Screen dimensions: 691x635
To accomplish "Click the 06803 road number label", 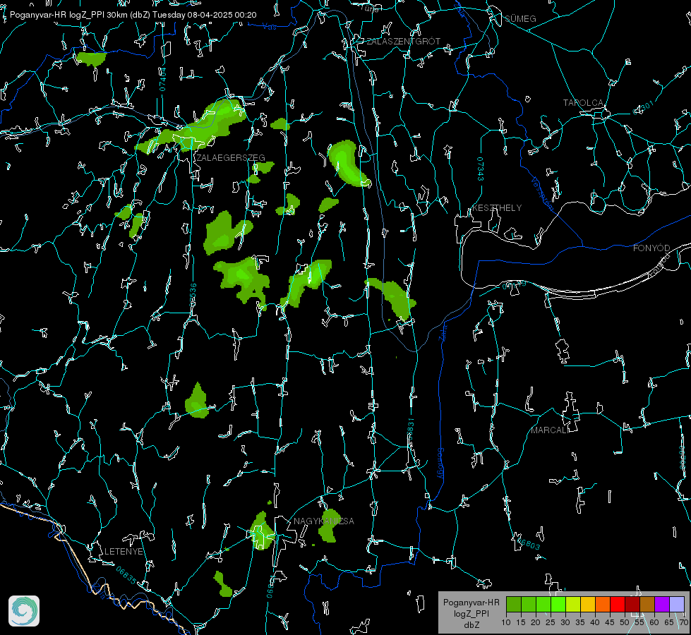I will 527,543.
